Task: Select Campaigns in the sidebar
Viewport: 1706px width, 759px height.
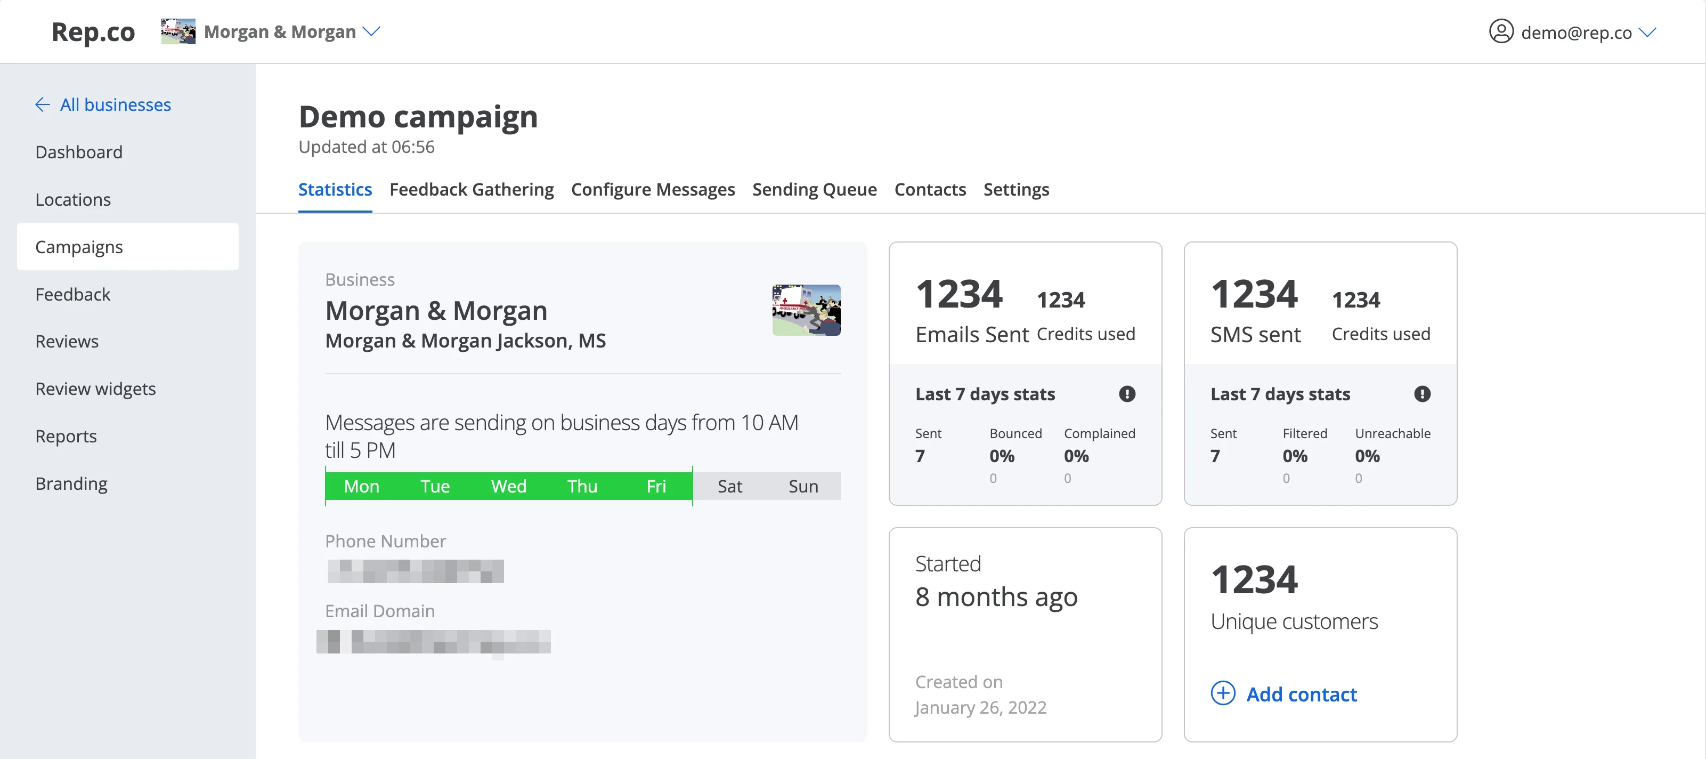Action: pos(128,246)
